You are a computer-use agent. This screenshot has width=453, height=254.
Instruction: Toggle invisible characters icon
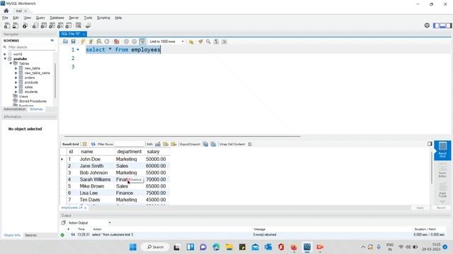[216, 42]
